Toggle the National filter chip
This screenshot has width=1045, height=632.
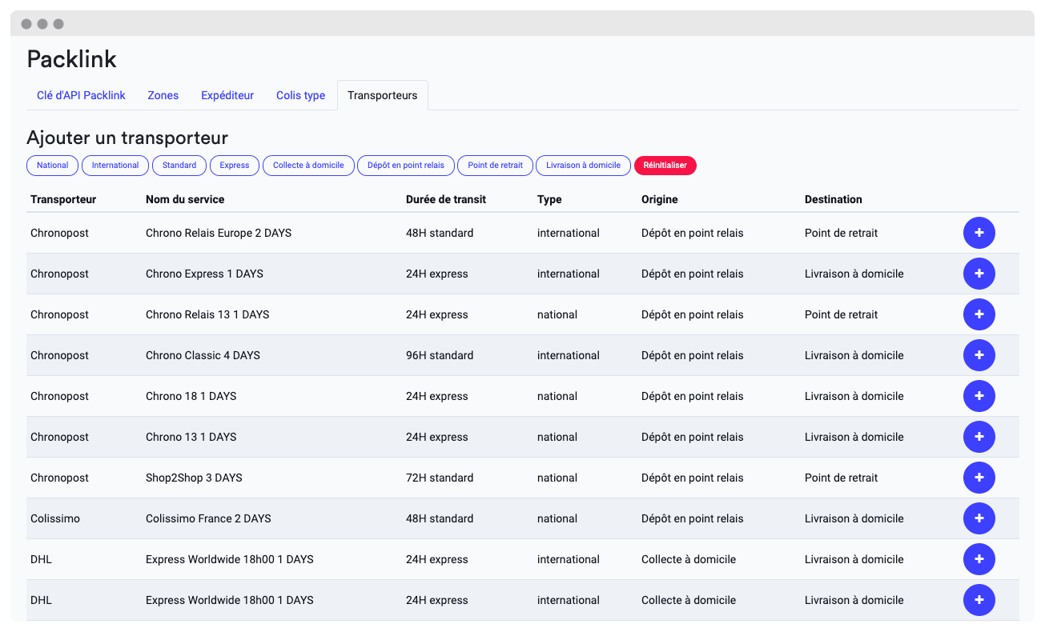53,166
